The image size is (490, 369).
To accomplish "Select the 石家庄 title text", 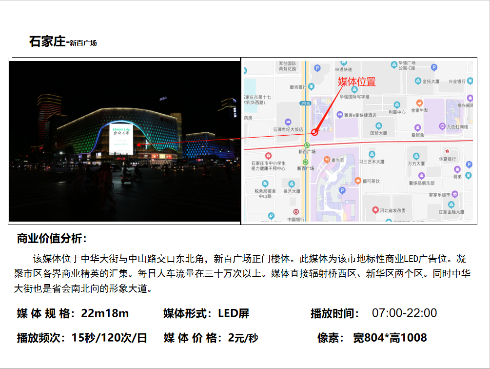I will [x=47, y=41].
